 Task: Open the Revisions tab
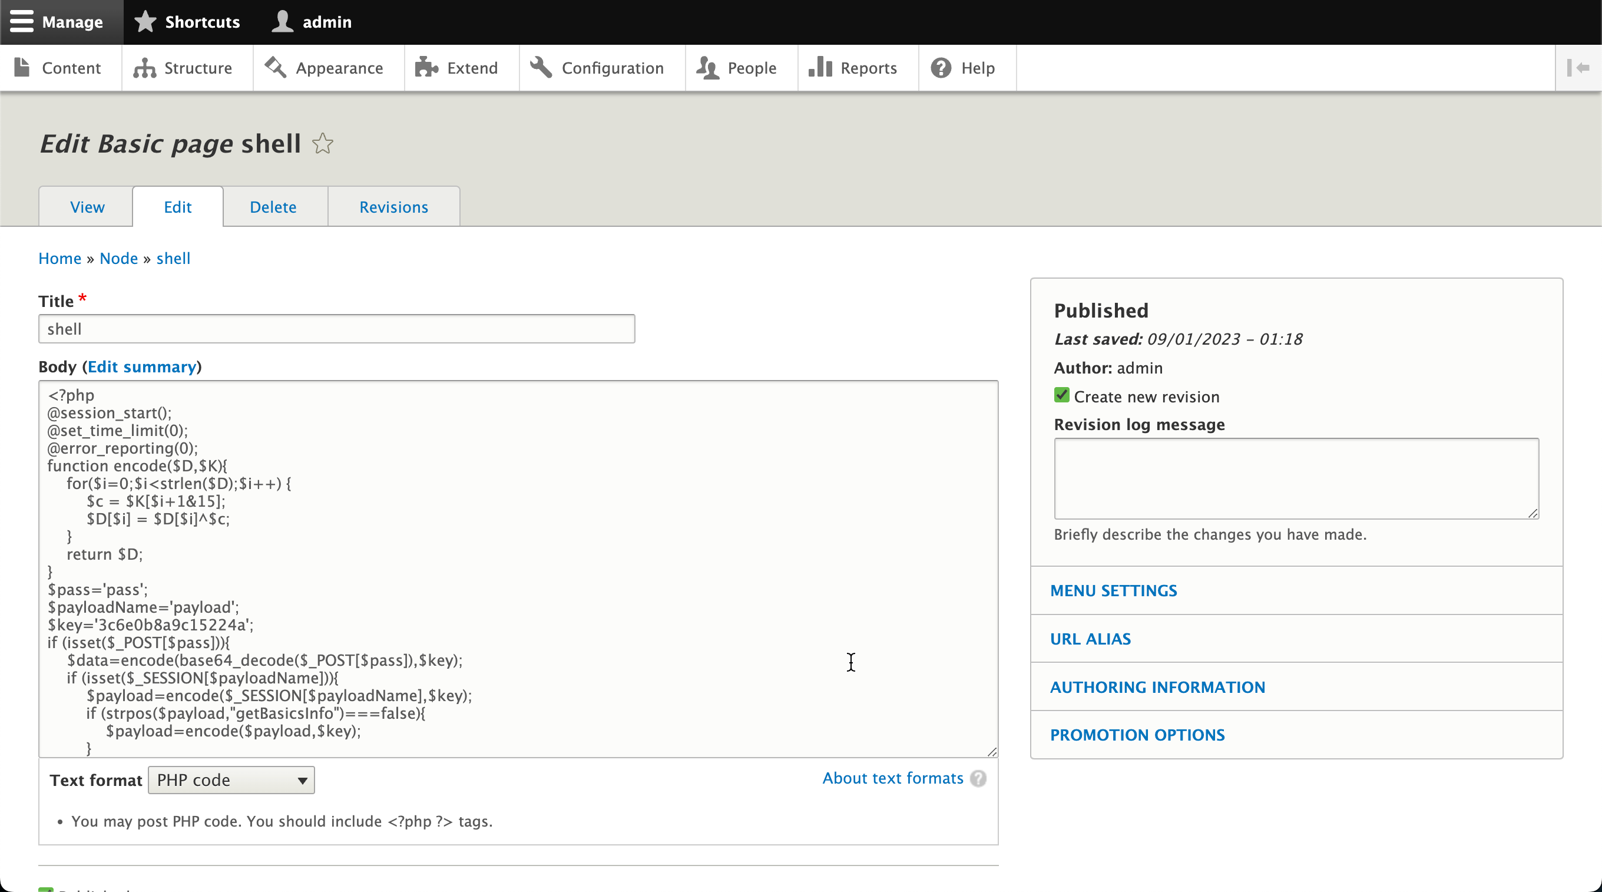(393, 207)
